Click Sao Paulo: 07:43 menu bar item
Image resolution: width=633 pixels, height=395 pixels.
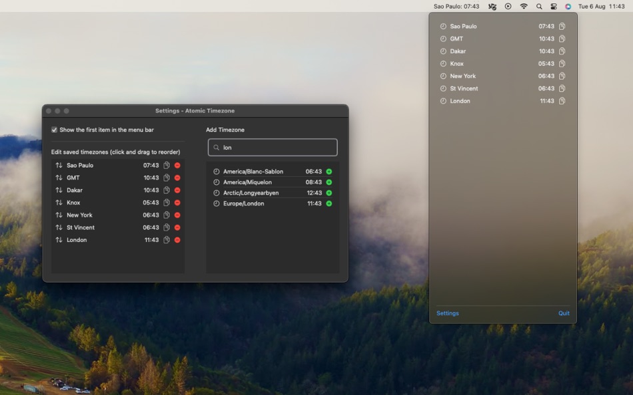pos(456,6)
